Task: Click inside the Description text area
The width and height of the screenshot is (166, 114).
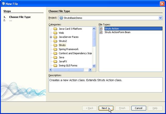Action: pyautogui.click(x=106, y=85)
